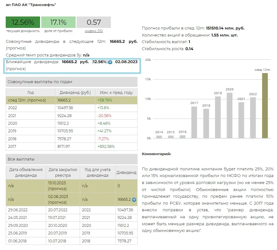277x250 pixels.
Task: Click the green 12.56% текущая доходность box
Action: [x=23, y=22]
